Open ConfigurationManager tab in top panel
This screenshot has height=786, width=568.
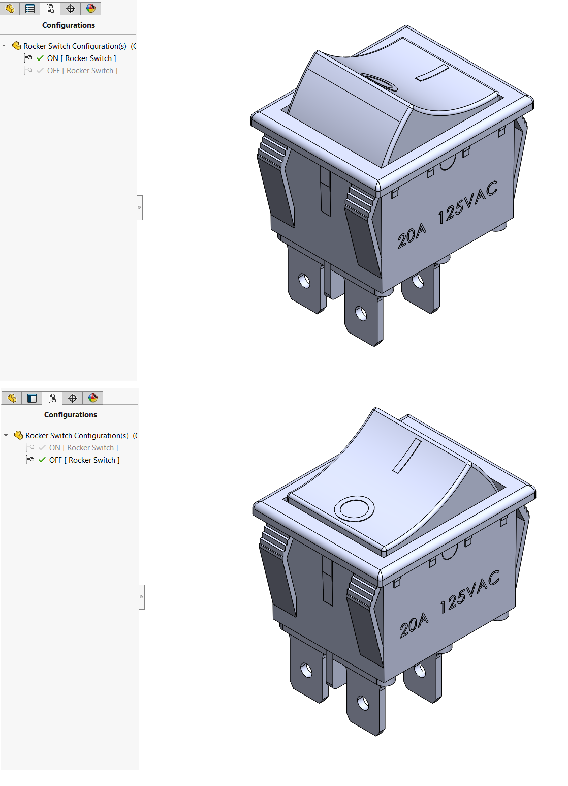tap(50, 8)
